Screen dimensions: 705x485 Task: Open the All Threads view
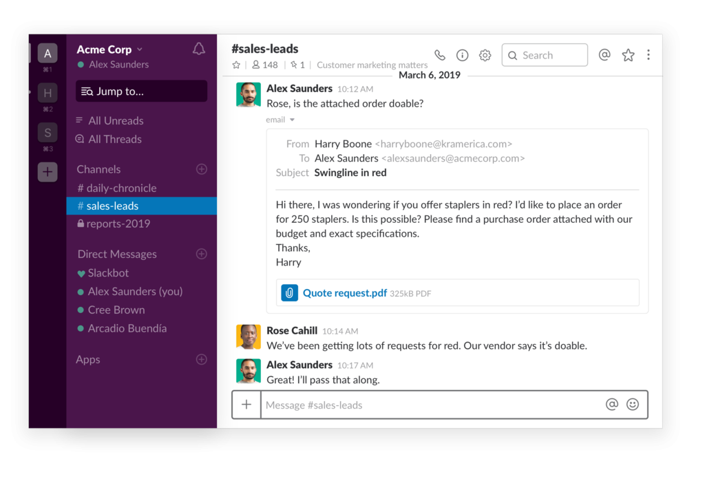117,139
